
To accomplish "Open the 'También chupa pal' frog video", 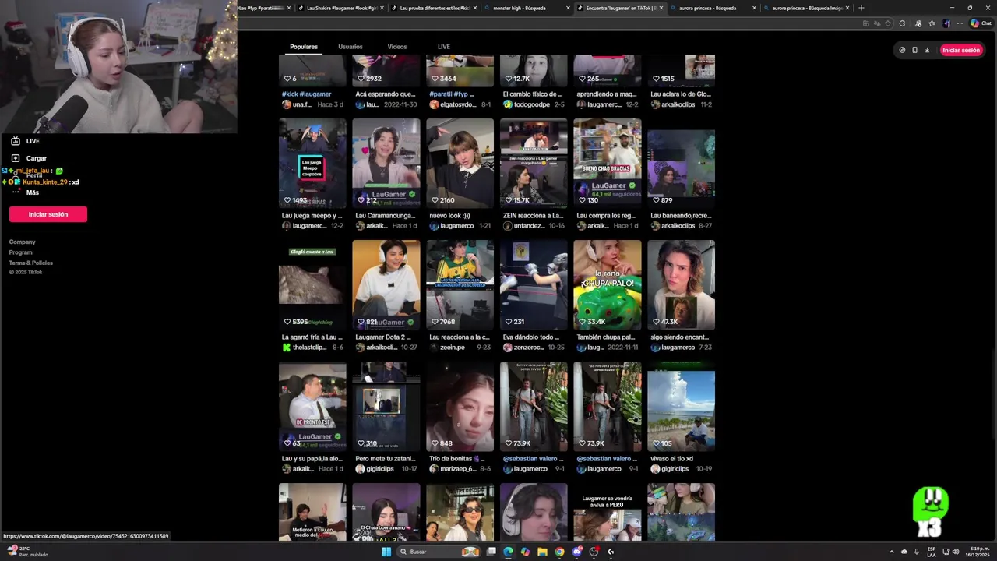I will pyautogui.click(x=608, y=284).
